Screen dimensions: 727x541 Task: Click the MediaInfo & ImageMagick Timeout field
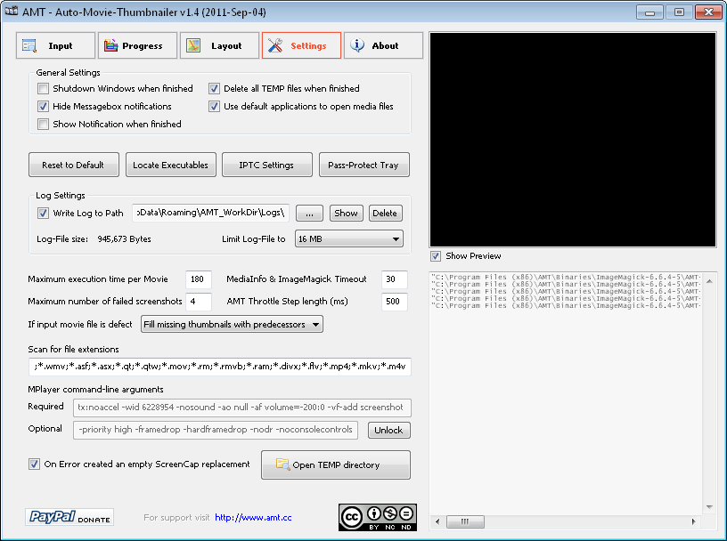tap(394, 279)
